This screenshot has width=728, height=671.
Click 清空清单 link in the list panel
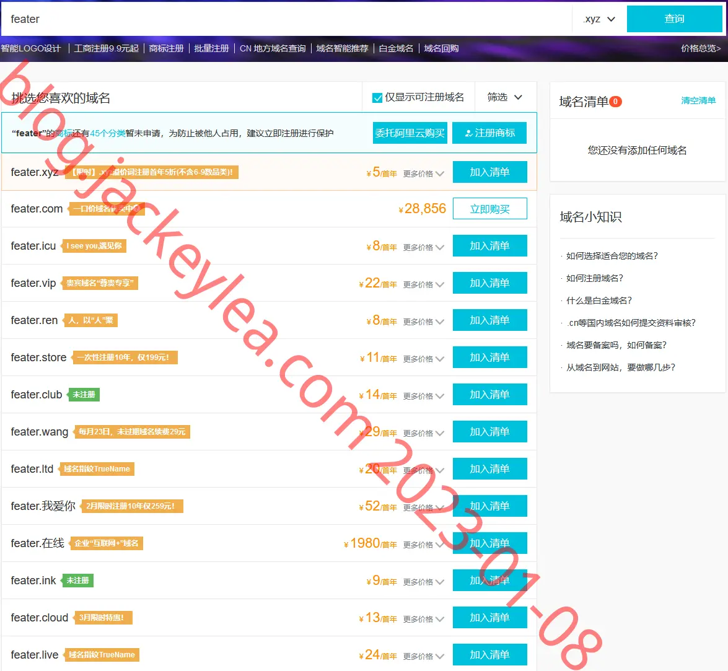[x=698, y=100]
